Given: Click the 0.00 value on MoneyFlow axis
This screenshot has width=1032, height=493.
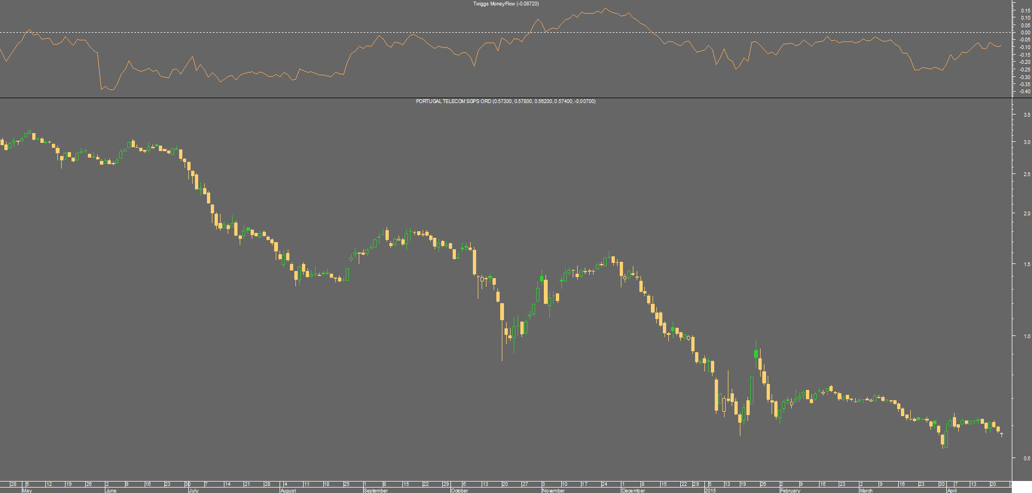Looking at the screenshot, I should click(1025, 33).
